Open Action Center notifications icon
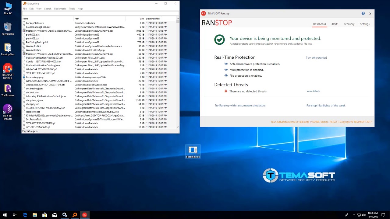 pyautogui.click(x=384, y=215)
